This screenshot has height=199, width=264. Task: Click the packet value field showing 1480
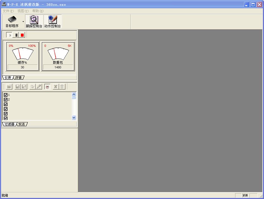[58, 67]
